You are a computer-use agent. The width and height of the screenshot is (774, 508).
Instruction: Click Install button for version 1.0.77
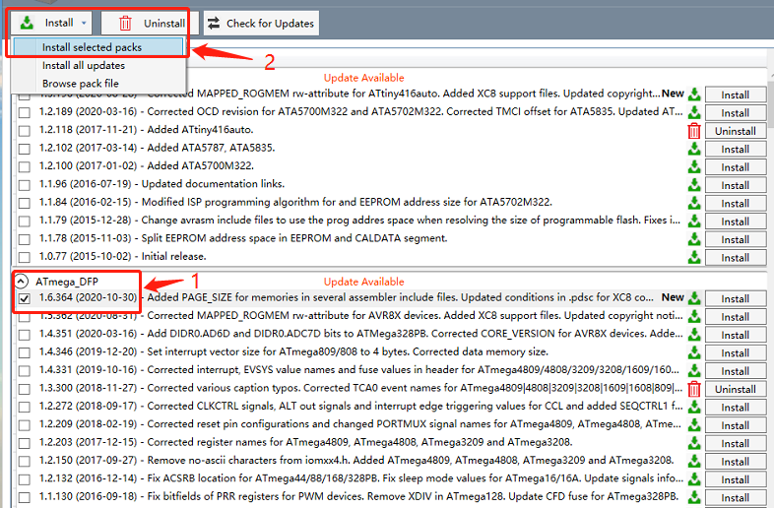(735, 258)
